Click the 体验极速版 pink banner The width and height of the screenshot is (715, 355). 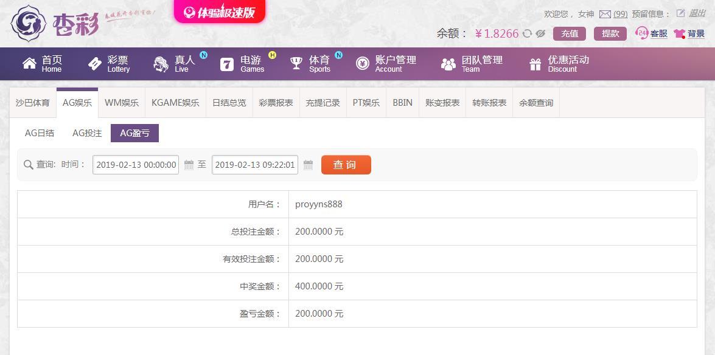point(219,12)
